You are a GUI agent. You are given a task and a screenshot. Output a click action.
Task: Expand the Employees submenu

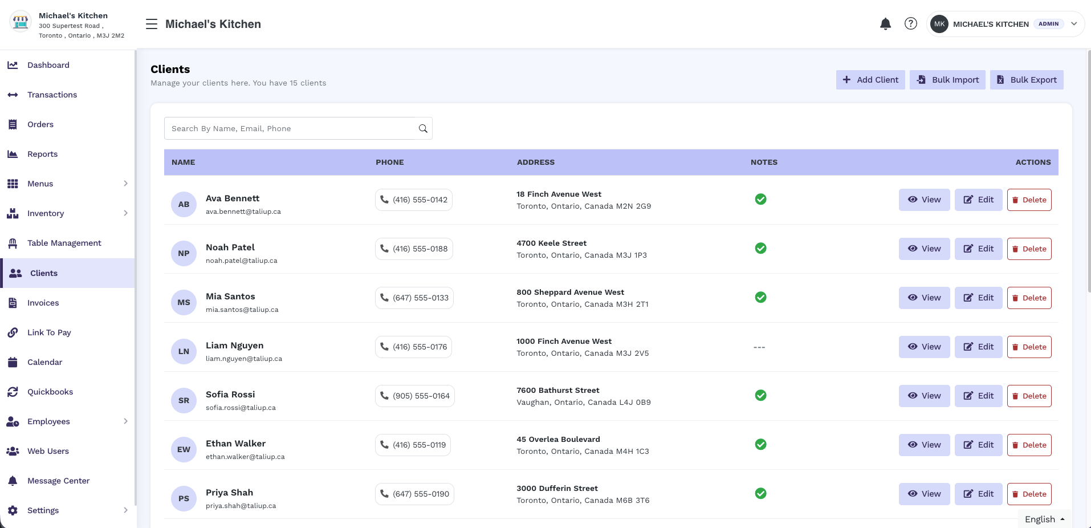(x=125, y=421)
